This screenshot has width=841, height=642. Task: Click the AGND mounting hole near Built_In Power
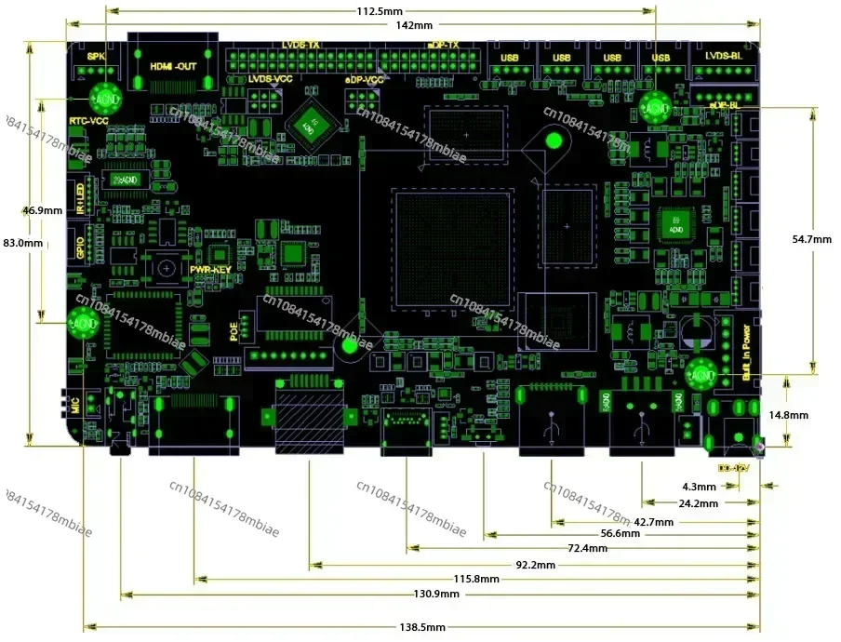click(x=701, y=374)
